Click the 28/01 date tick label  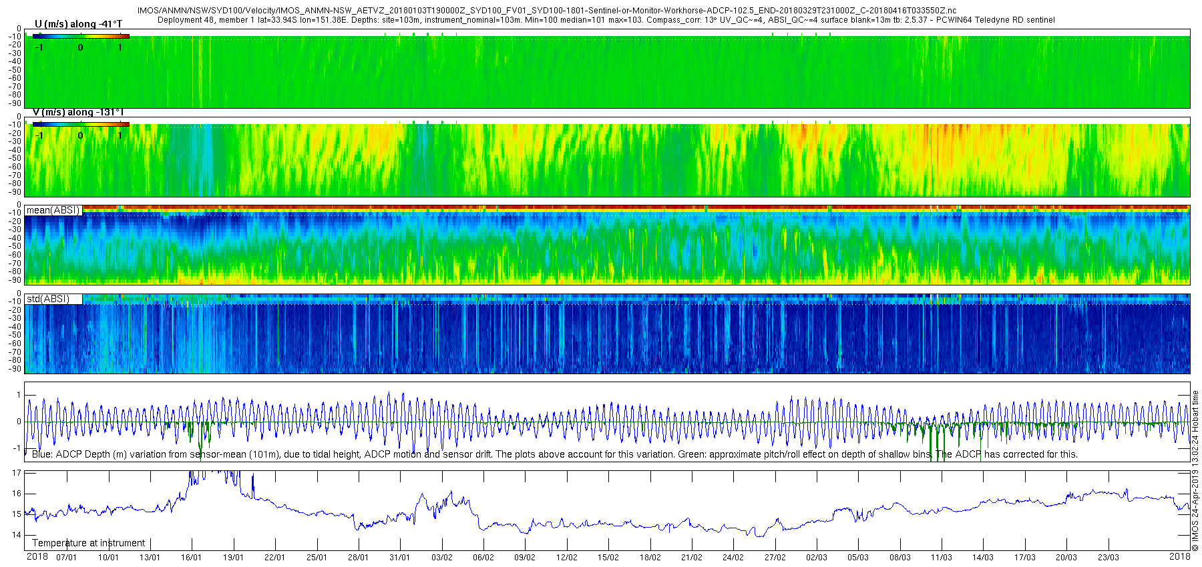pyautogui.click(x=358, y=558)
